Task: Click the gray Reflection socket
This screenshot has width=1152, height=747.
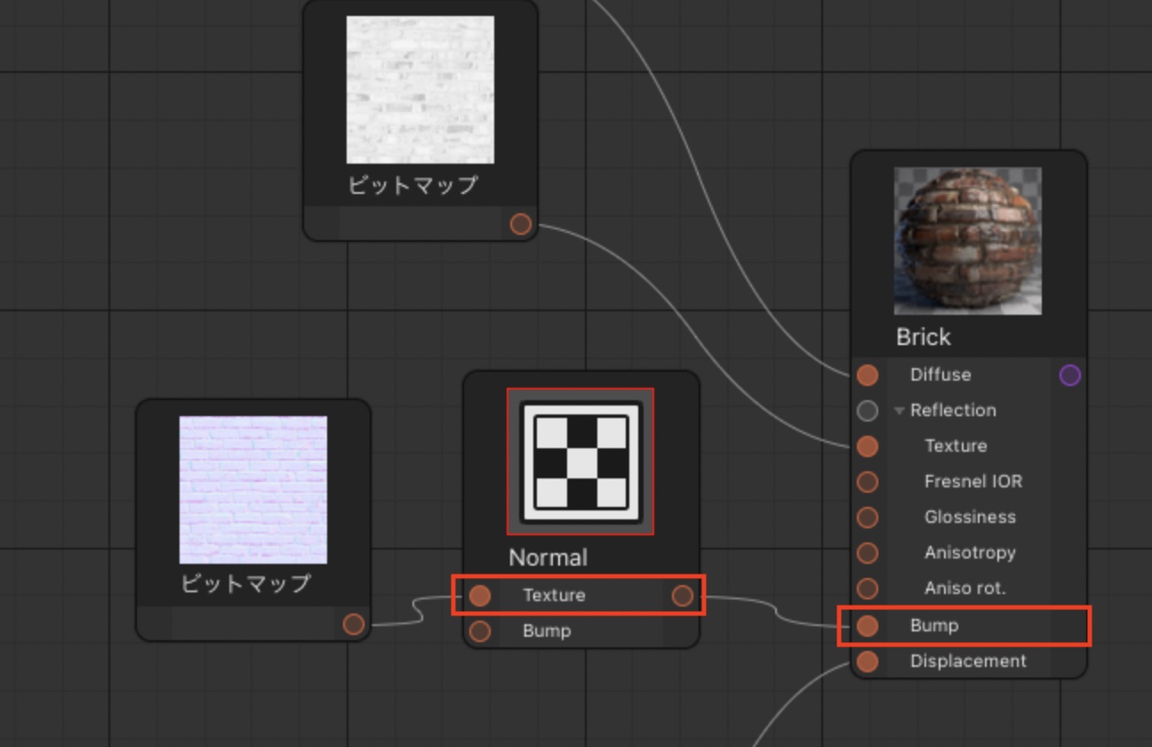Action: (x=868, y=411)
